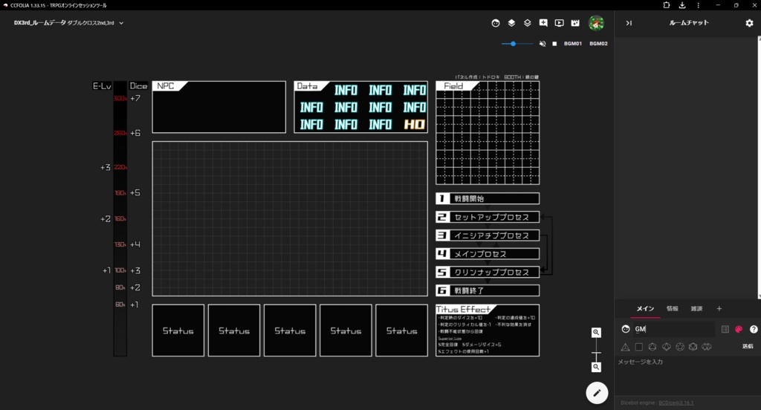Select the Field grid panel

tap(488, 133)
